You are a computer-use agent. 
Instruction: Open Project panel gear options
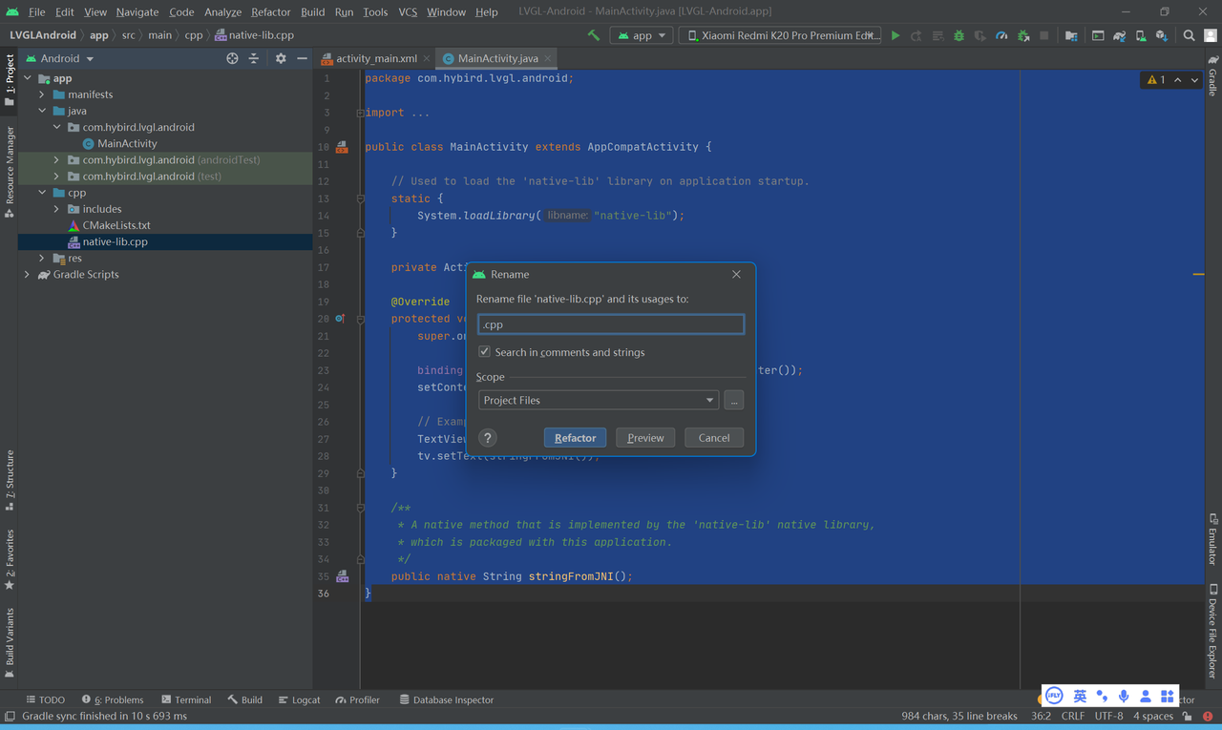coord(281,58)
